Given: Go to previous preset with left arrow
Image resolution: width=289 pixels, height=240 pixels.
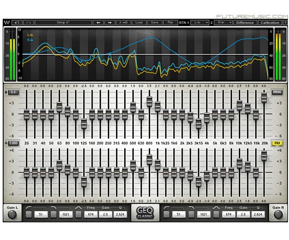Looking at the screenshot, I should pos(98,23).
